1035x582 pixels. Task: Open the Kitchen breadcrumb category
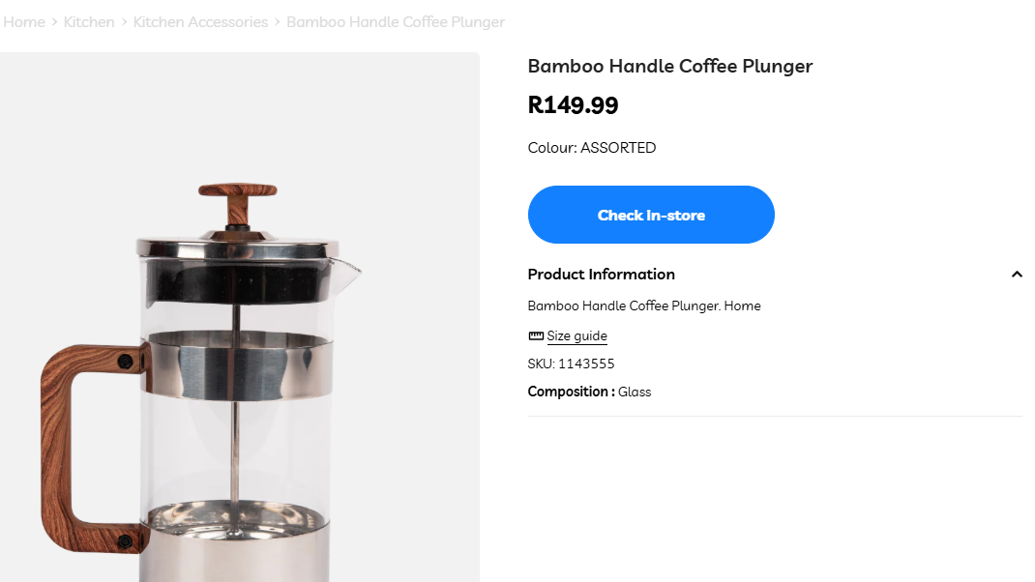click(89, 22)
